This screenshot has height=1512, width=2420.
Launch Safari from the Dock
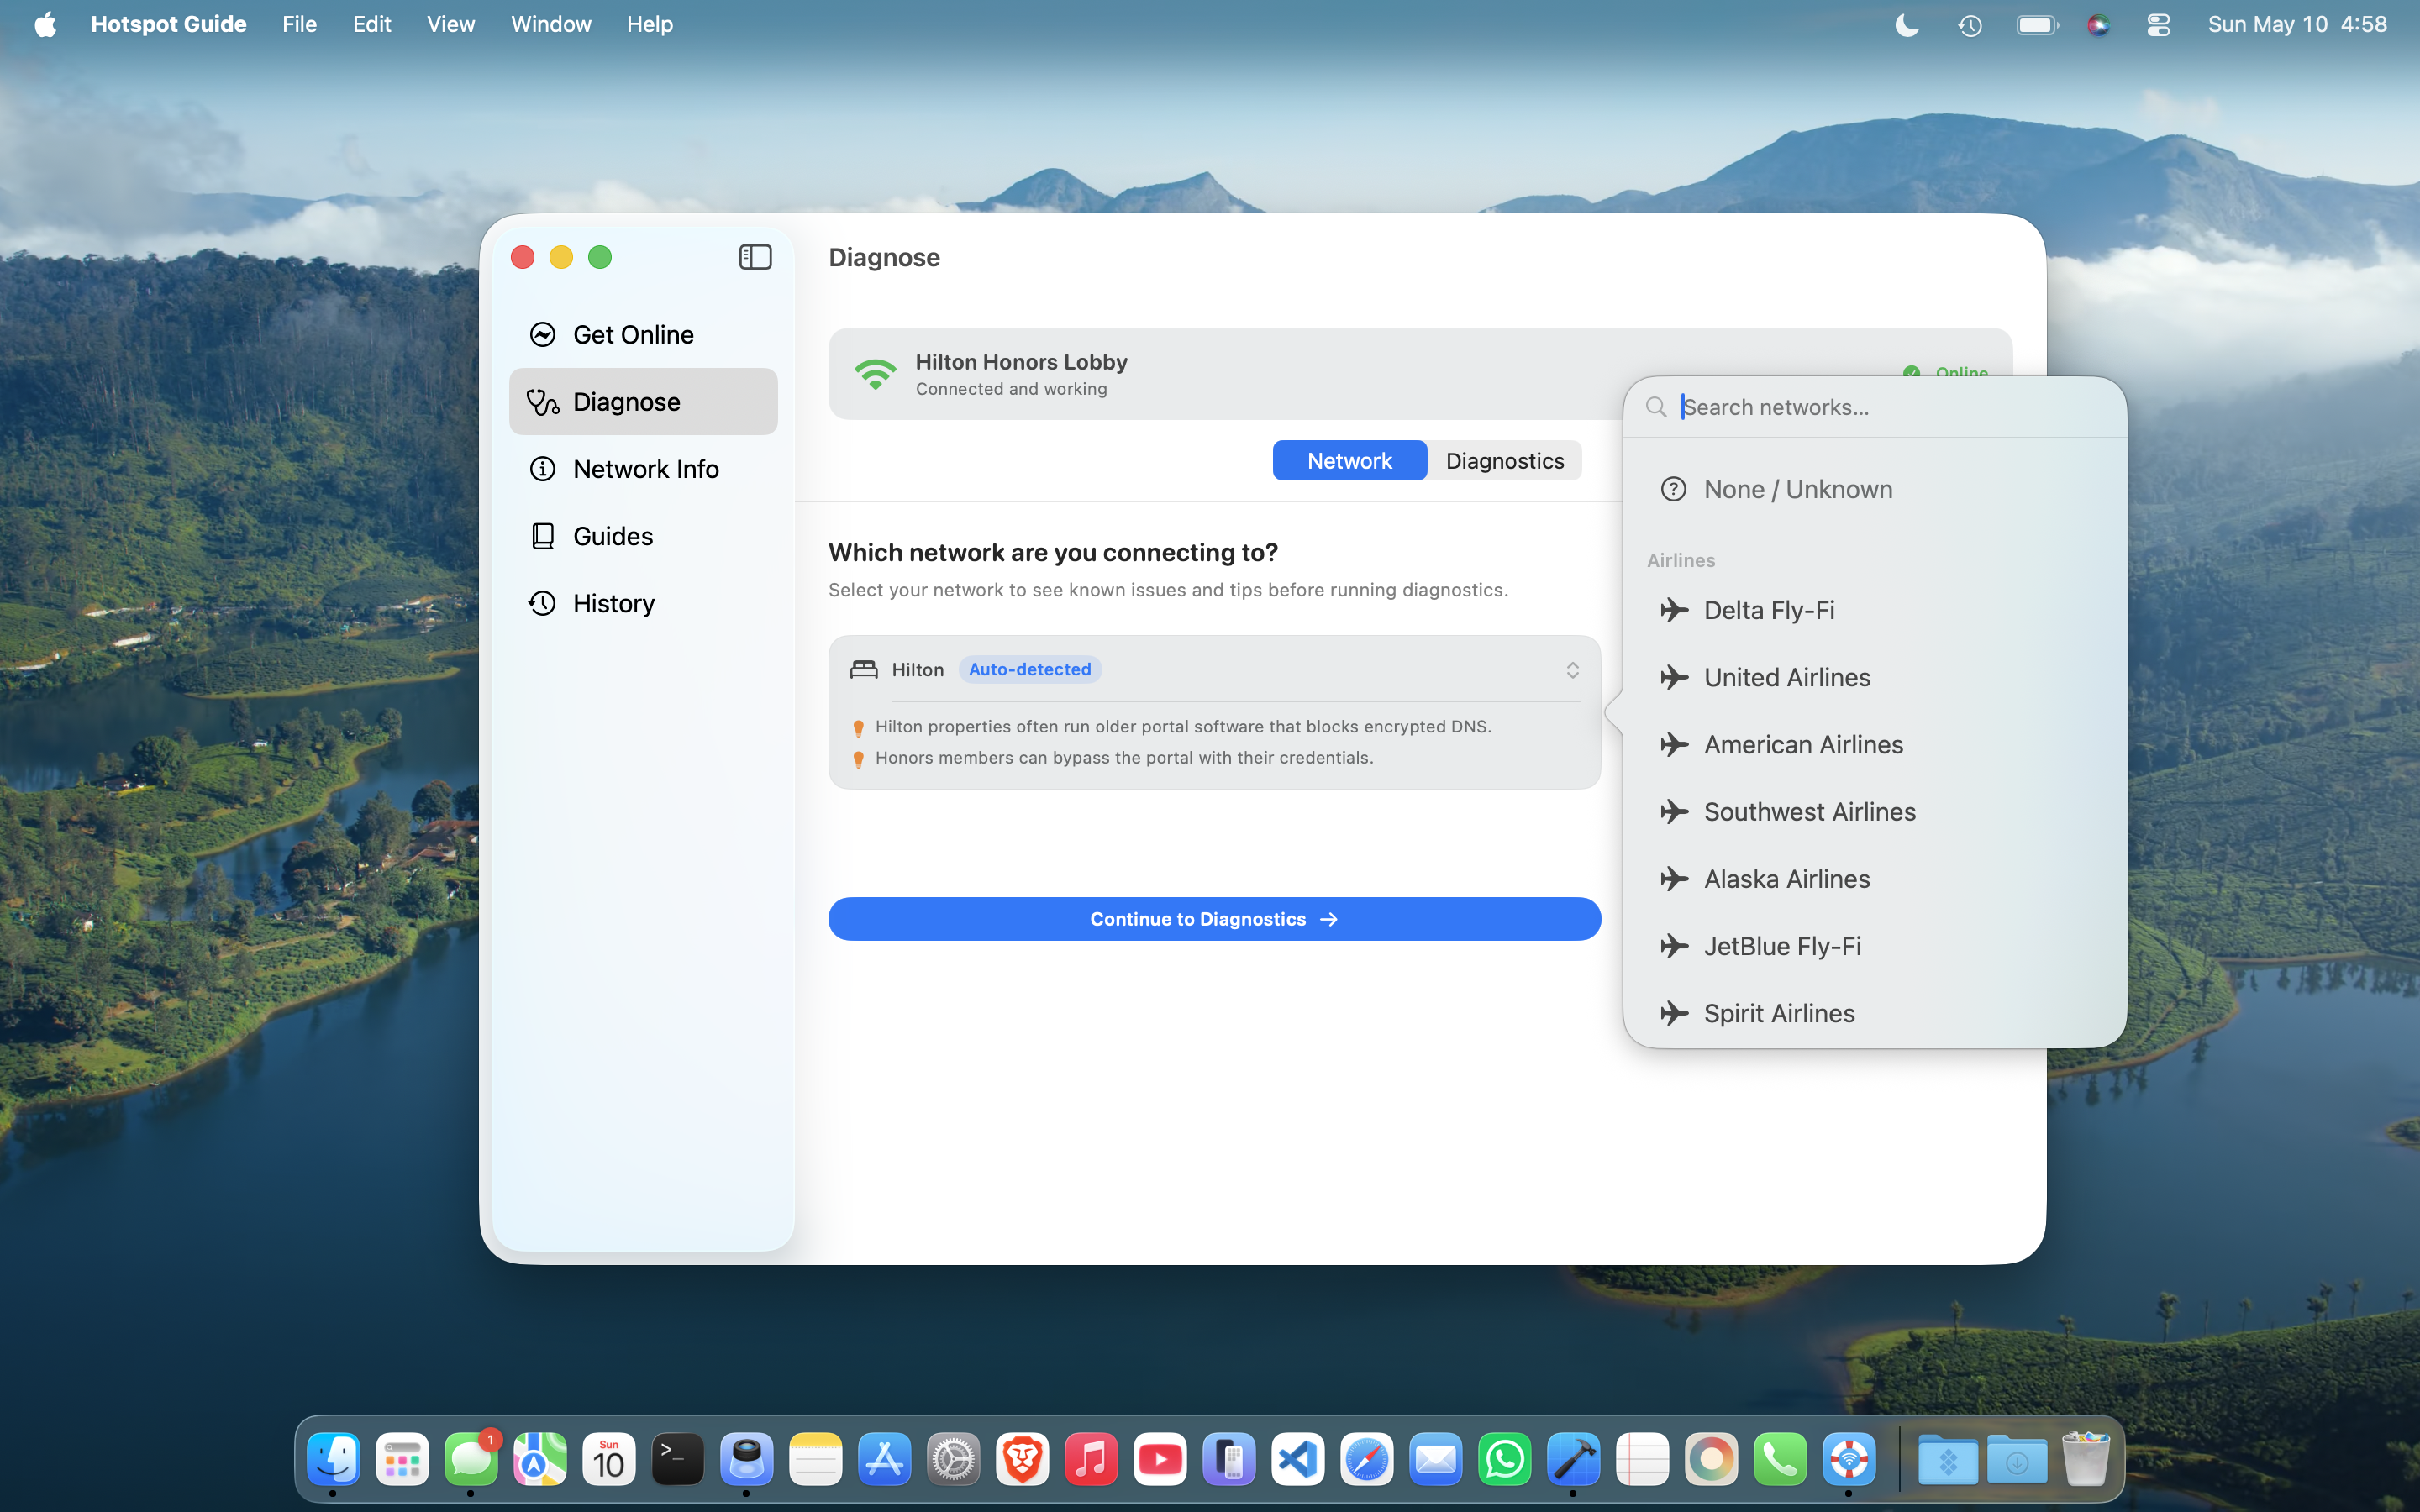pyautogui.click(x=1367, y=1460)
